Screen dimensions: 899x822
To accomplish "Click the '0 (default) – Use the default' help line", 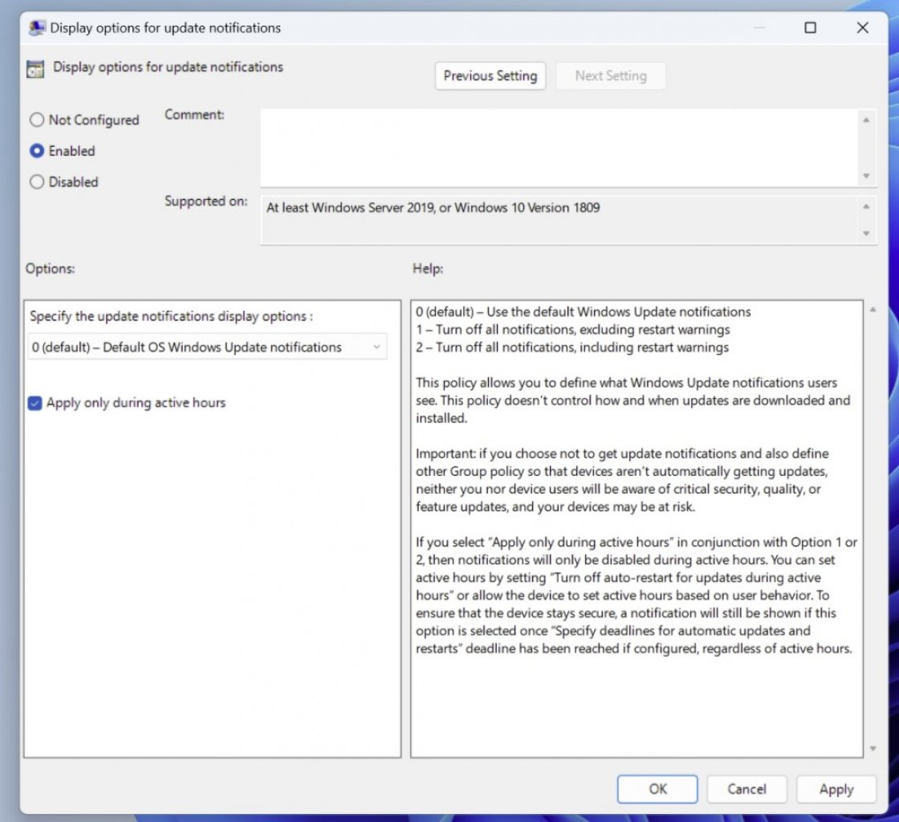I will (583, 311).
